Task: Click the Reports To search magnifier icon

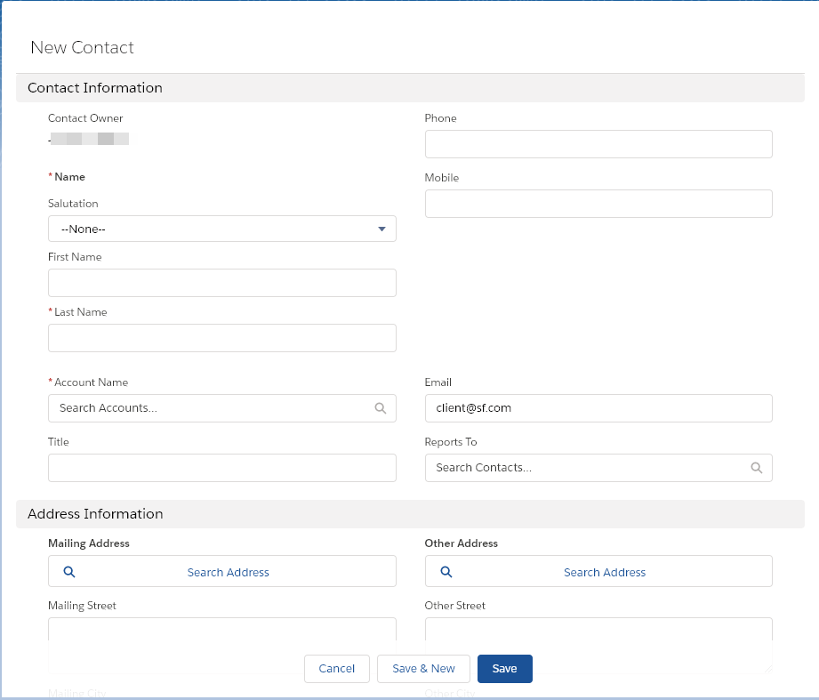Action: (x=757, y=468)
